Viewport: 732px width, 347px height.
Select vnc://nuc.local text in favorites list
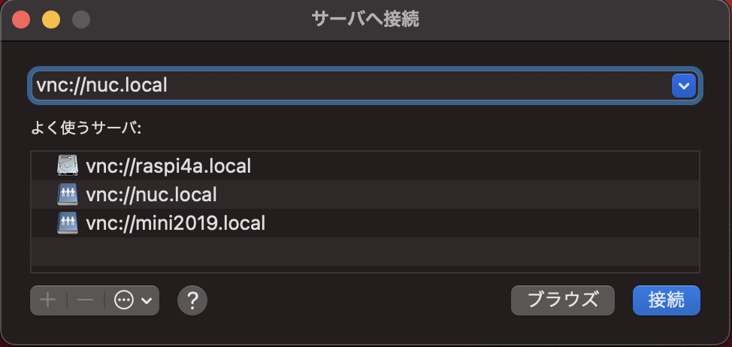151,195
